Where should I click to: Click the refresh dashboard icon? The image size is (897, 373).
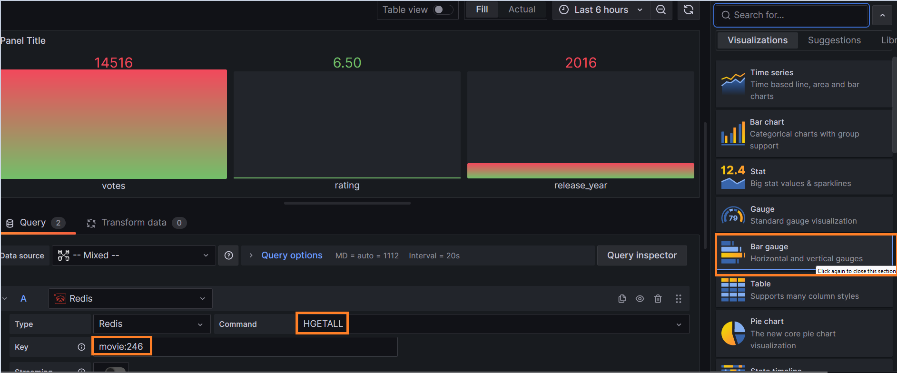click(x=688, y=10)
